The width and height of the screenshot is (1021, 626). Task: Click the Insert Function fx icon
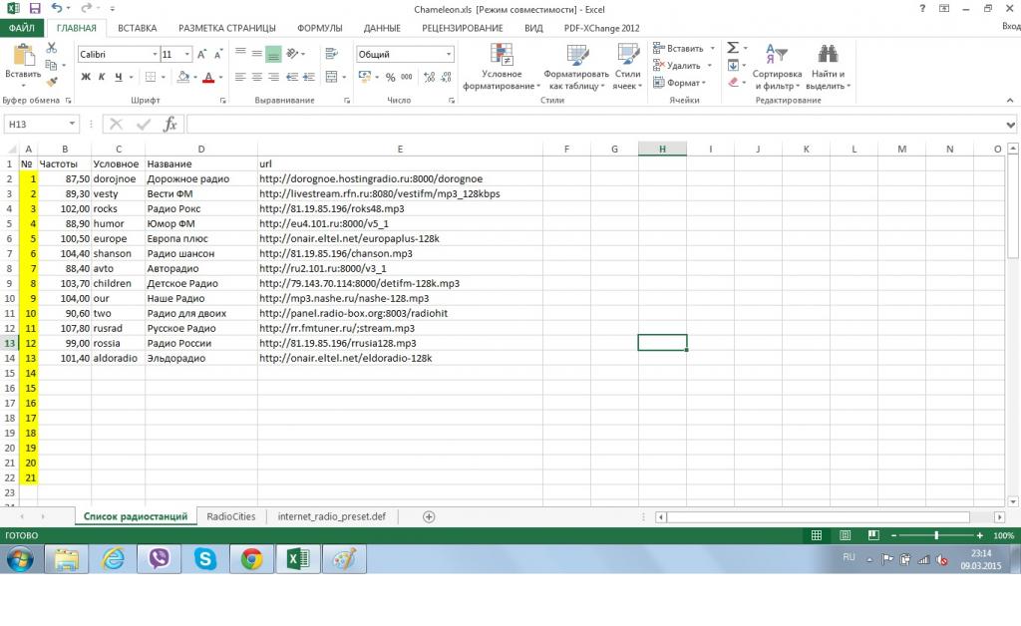coord(170,124)
